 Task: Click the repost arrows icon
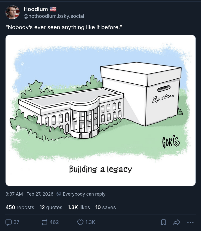click(x=44, y=222)
